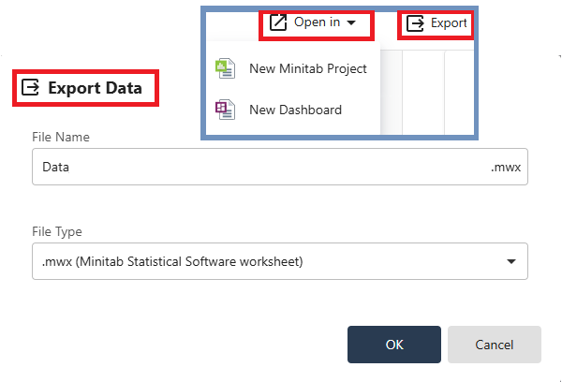This screenshot has height=382, width=562.
Task: Click into the File Name input field
Action: pyautogui.click(x=280, y=167)
